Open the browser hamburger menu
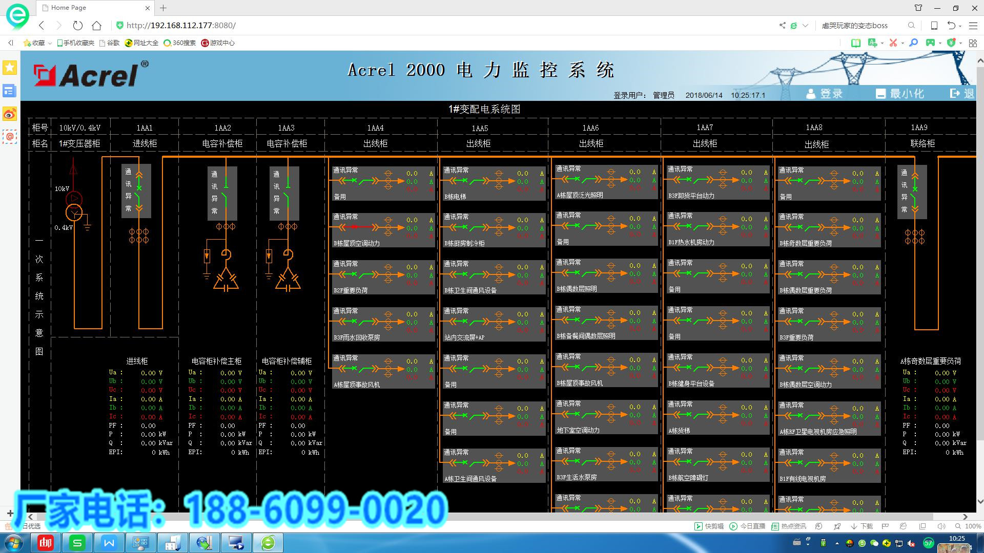 (973, 25)
